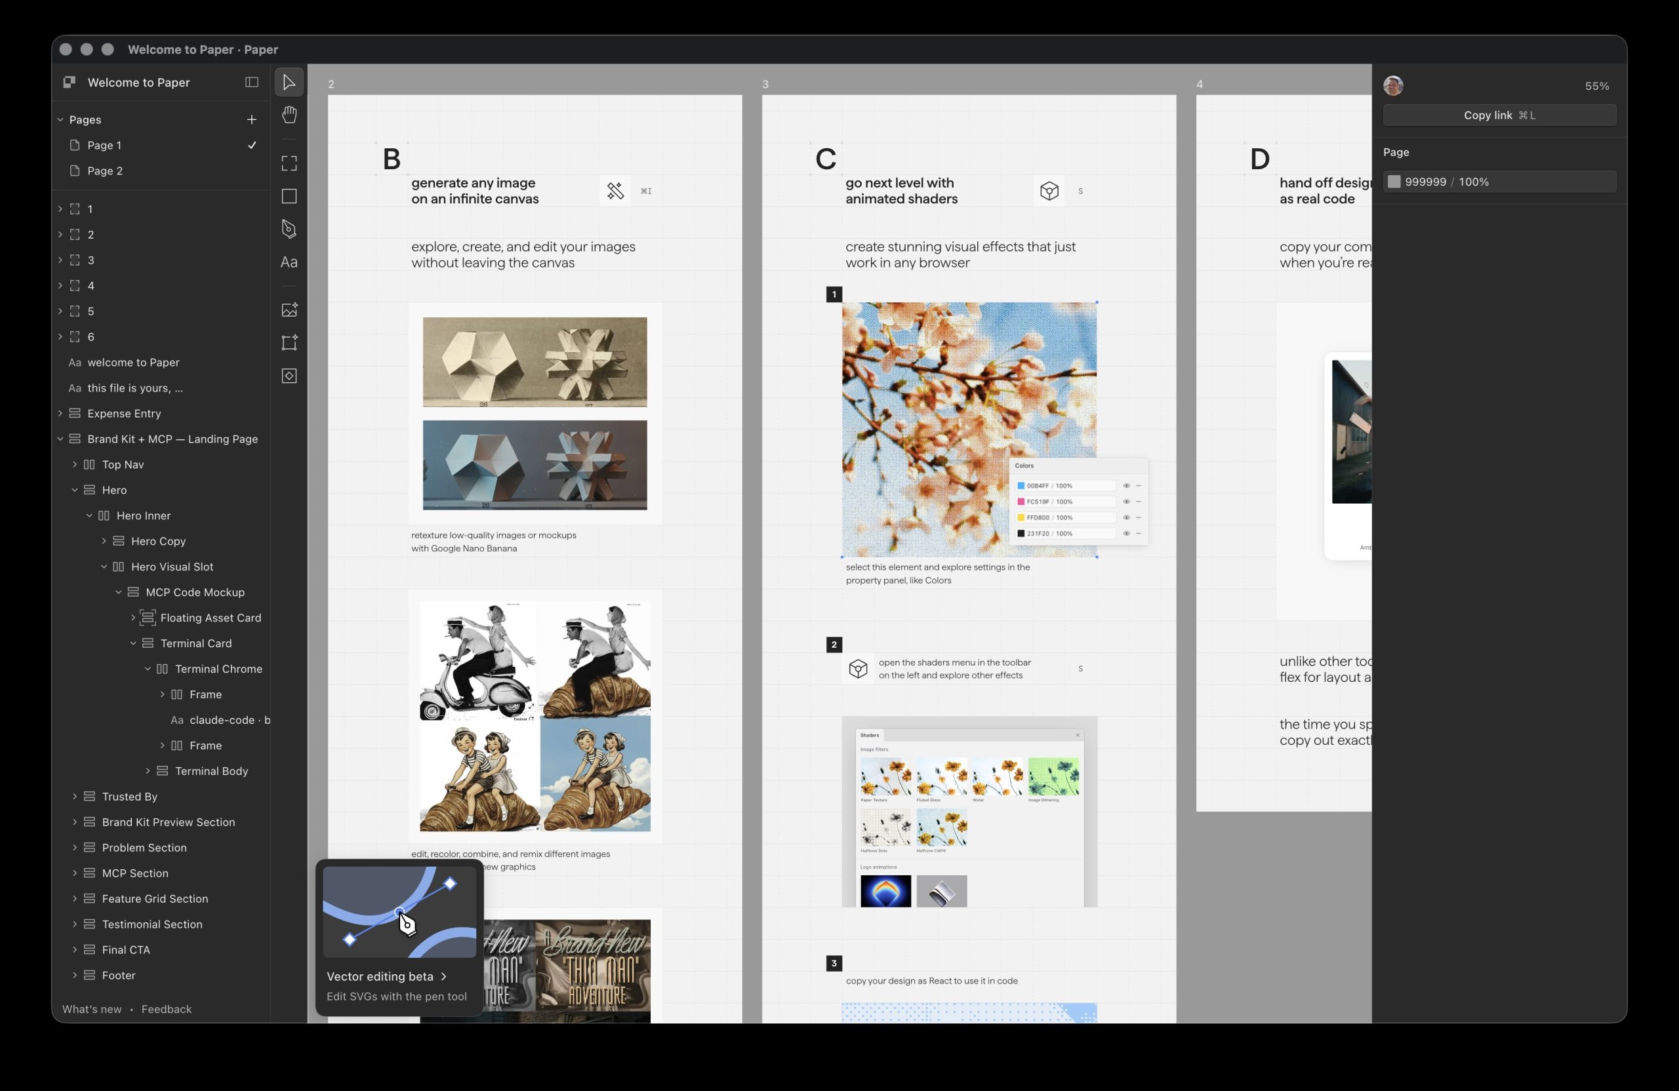Add a new page with plus icon

(x=252, y=120)
